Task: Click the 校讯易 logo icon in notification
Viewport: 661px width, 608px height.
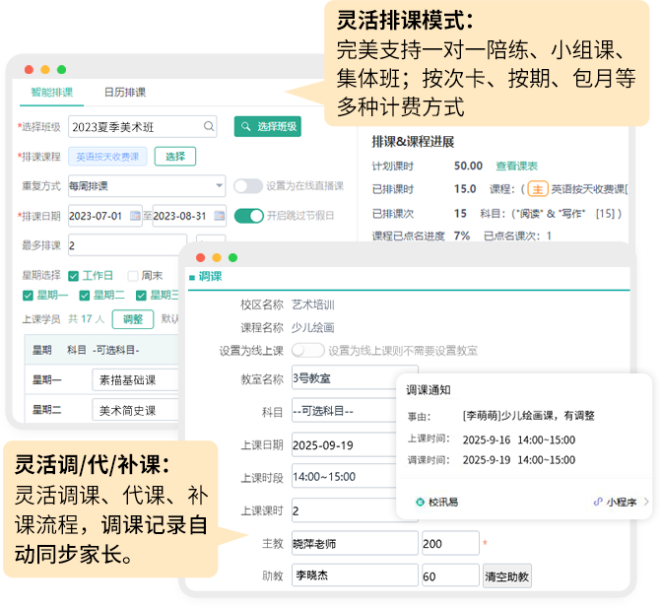Action: 421,502
